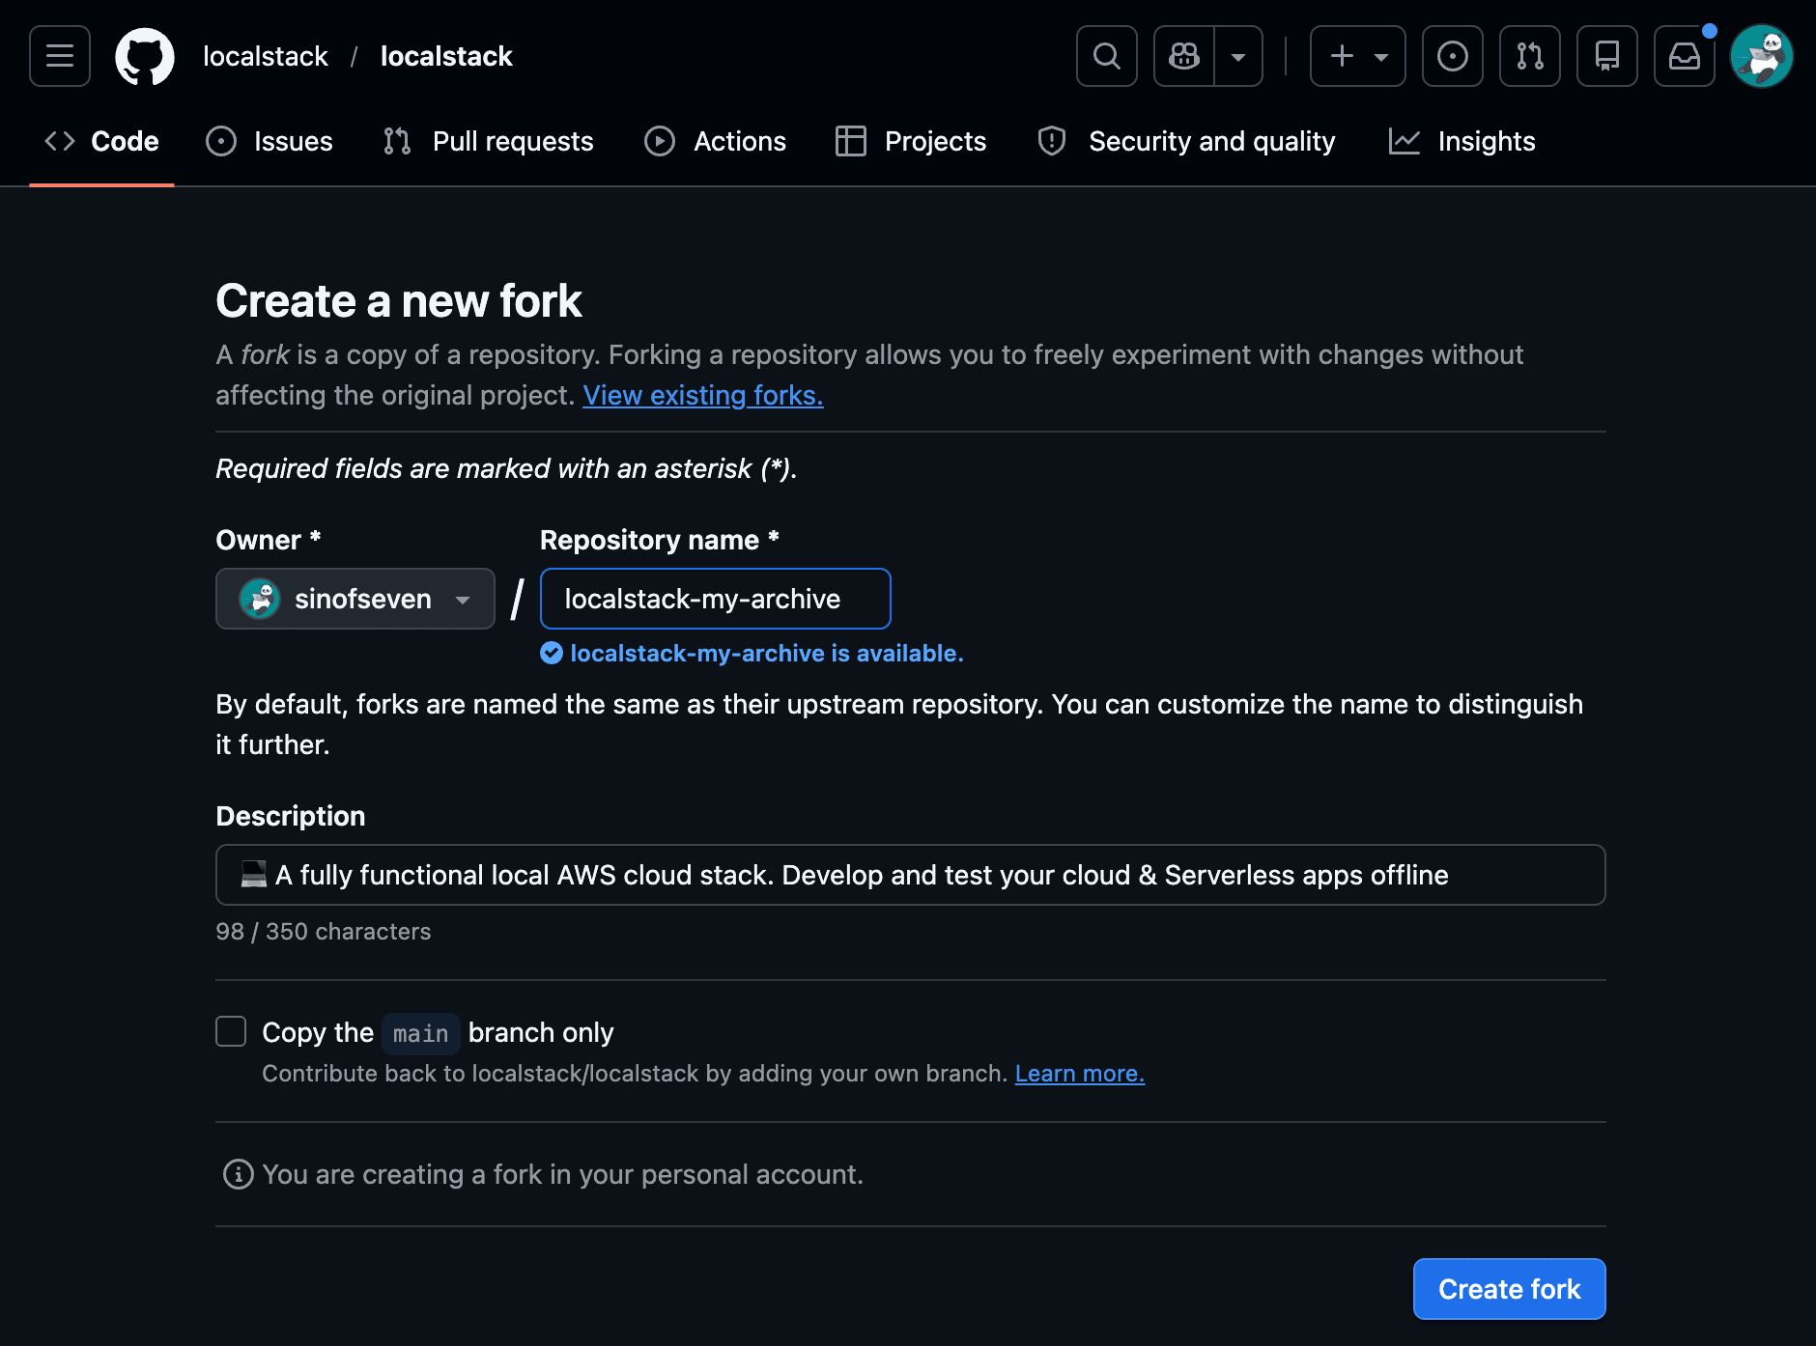Open the Copilot chat icon

[x=1184, y=56]
